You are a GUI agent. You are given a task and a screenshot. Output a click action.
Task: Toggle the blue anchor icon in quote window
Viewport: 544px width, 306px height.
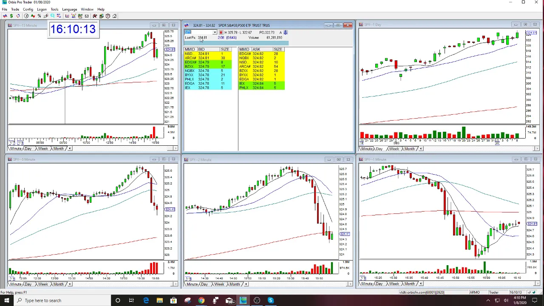[286, 32]
